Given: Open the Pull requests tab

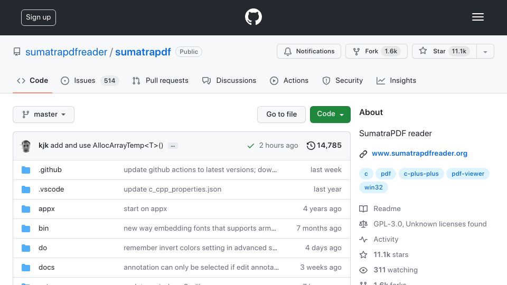Looking at the screenshot, I should pos(161,80).
